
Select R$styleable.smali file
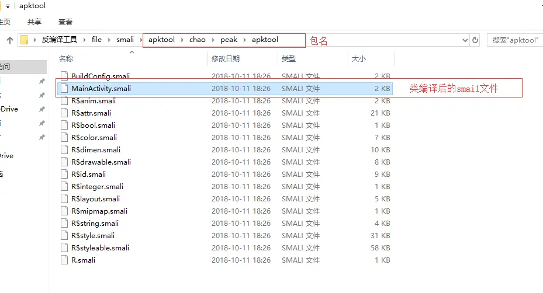coord(100,248)
